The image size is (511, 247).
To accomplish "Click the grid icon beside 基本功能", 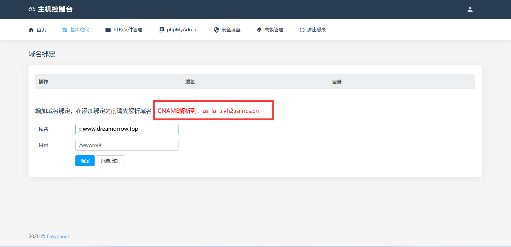I will tap(65, 30).
